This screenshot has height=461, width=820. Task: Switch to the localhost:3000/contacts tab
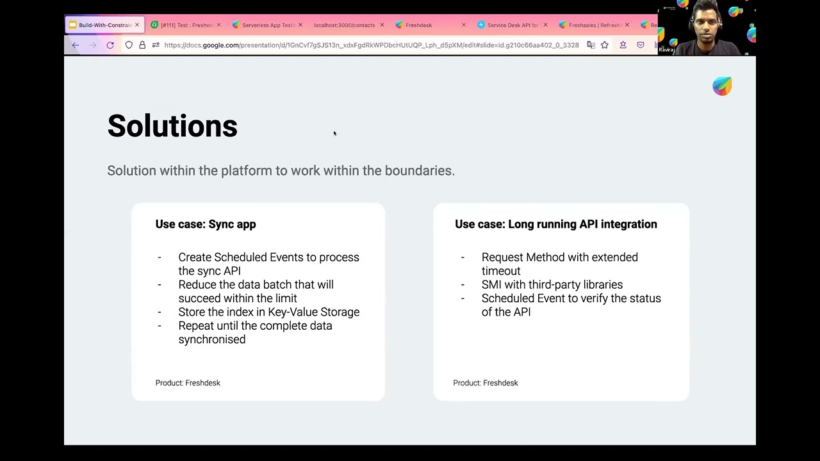(349, 25)
